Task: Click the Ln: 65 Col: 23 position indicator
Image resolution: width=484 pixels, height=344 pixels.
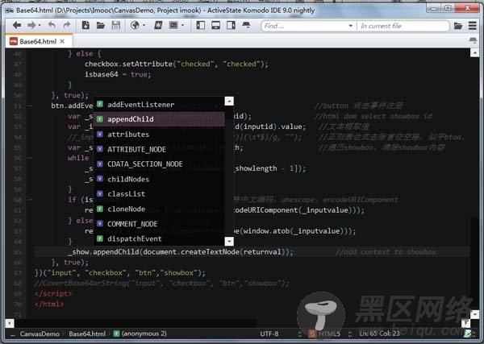Action: (379, 334)
